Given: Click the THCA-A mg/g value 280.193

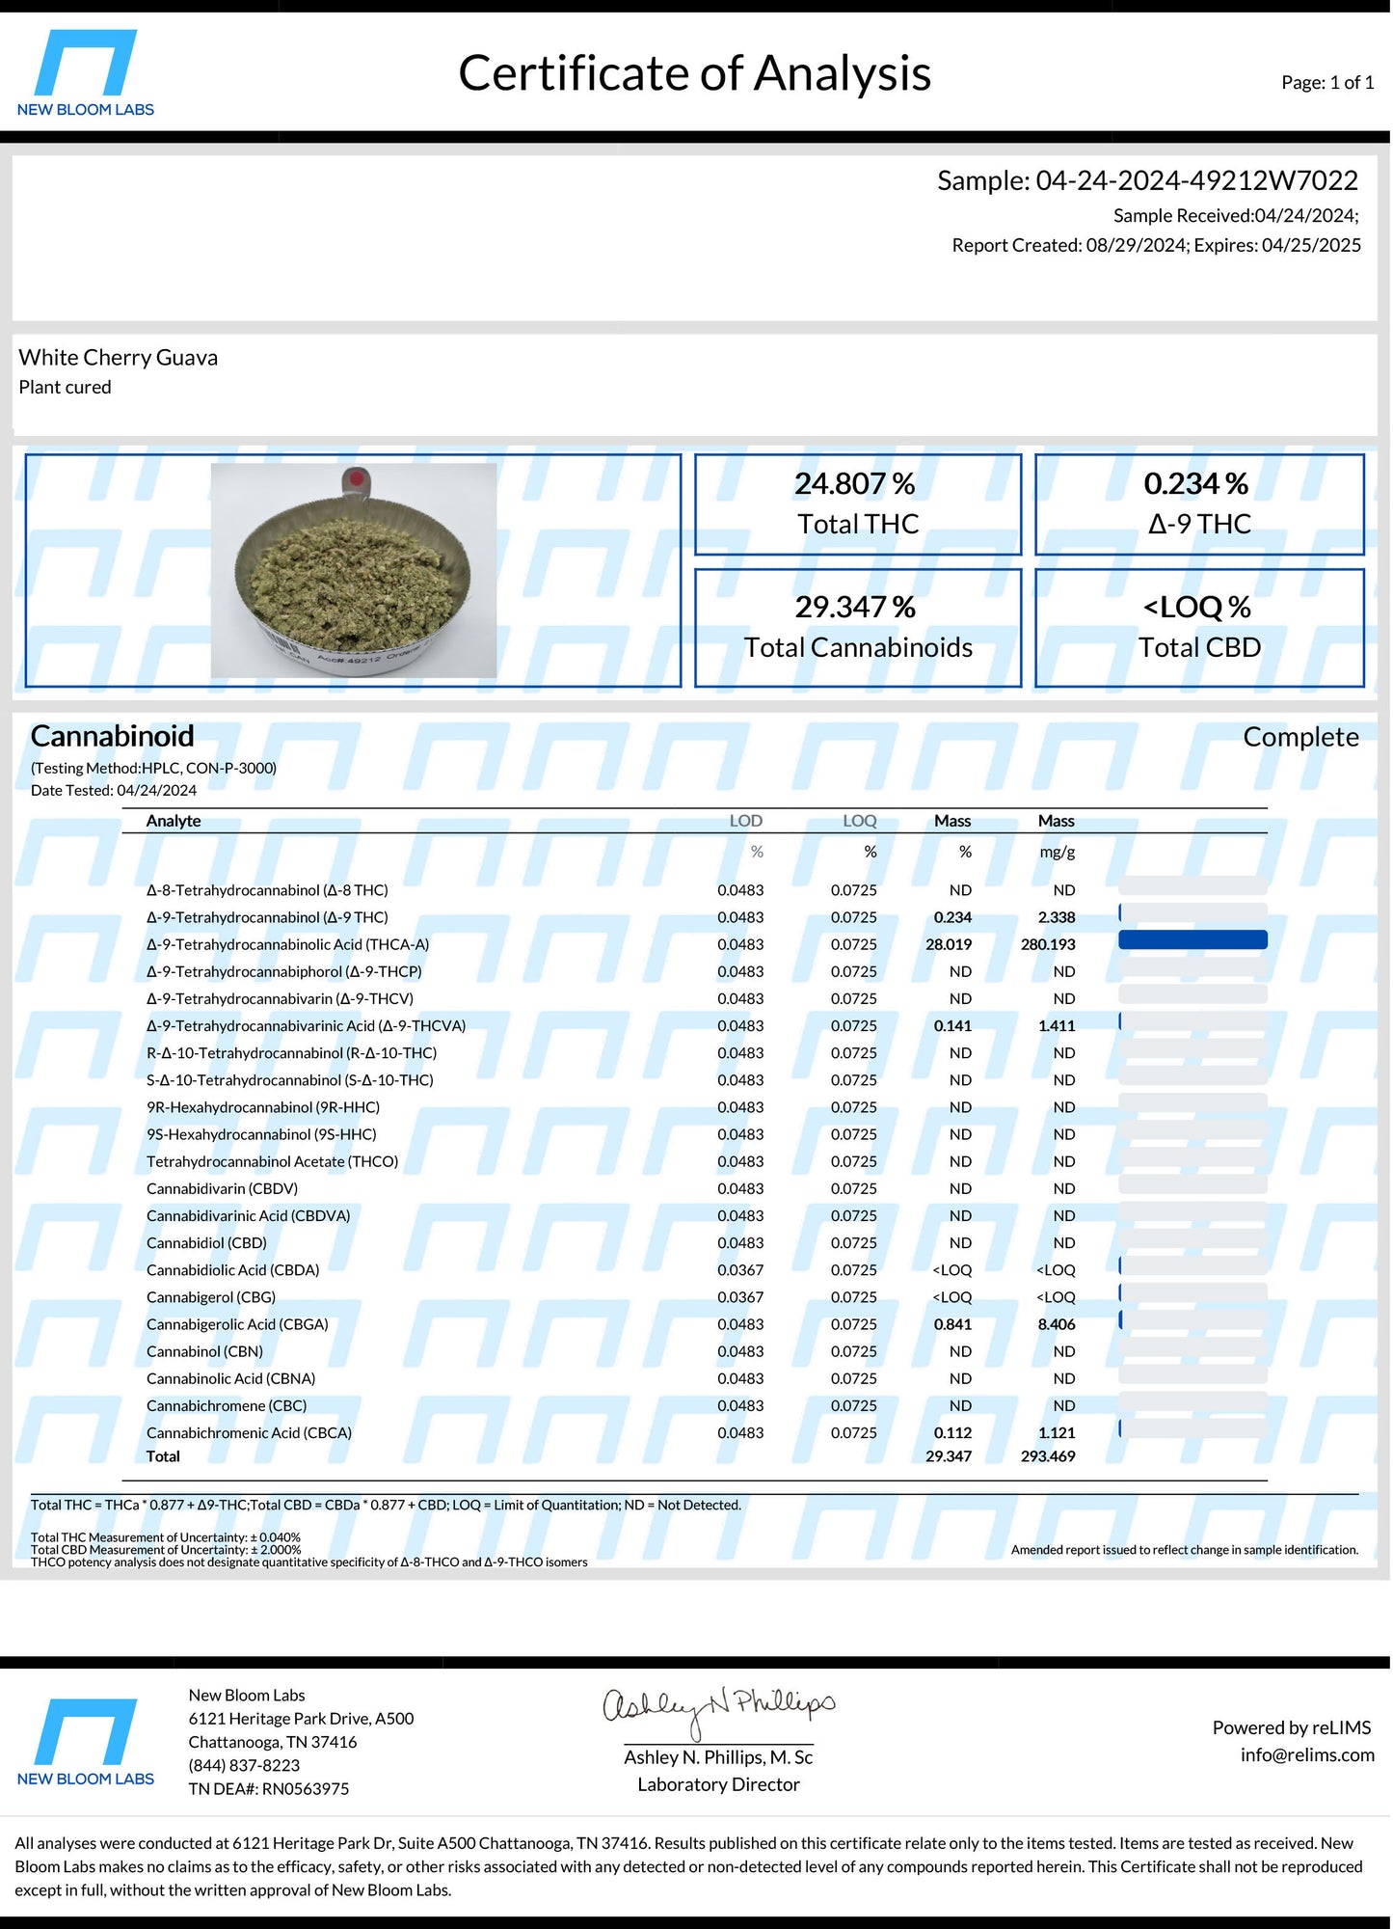Looking at the screenshot, I should point(1048,944).
